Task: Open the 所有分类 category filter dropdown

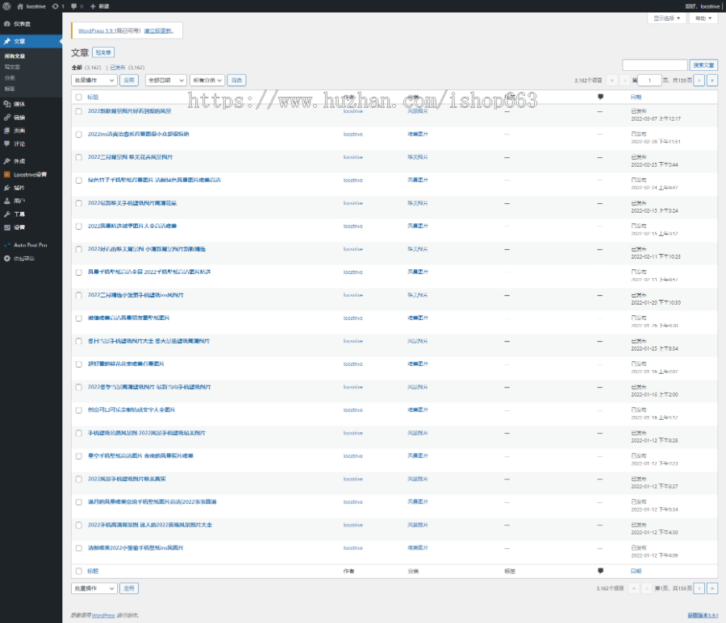Action: coord(207,80)
